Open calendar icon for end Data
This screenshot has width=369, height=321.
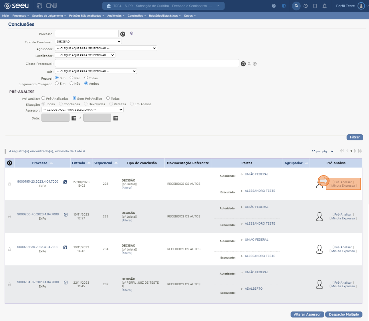click(x=116, y=118)
